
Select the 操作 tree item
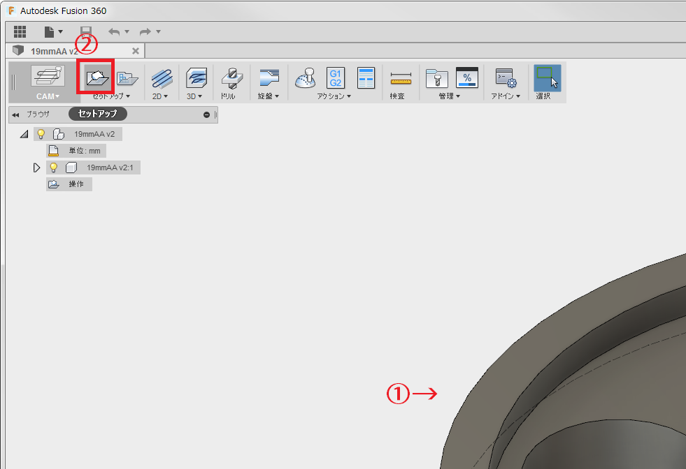coord(76,184)
